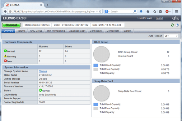The height and width of the screenshot is (121, 182).
Task: Click the Unified Storage Disable value
Action: point(43,79)
